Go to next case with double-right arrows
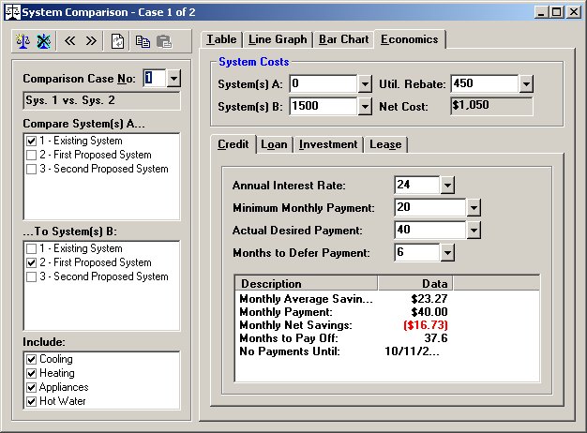 (x=91, y=41)
